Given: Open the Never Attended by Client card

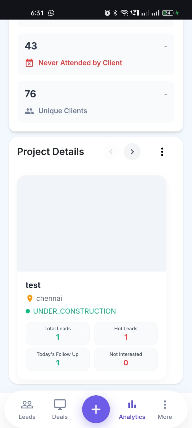Looking at the screenshot, I should [x=96, y=54].
